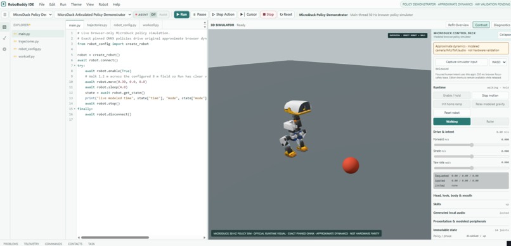Pause the simulation
Image resolution: width=511 pixels, height=246 pixels.
point(200,15)
